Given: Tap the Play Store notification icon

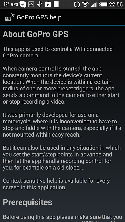Looking at the screenshot, I should tap(48, 4).
